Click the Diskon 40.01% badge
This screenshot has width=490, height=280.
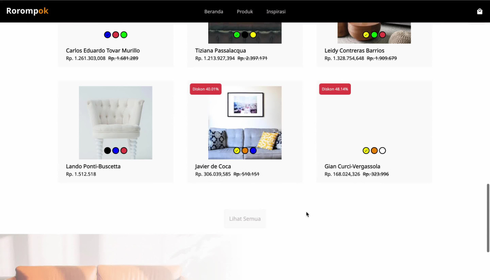tap(206, 89)
